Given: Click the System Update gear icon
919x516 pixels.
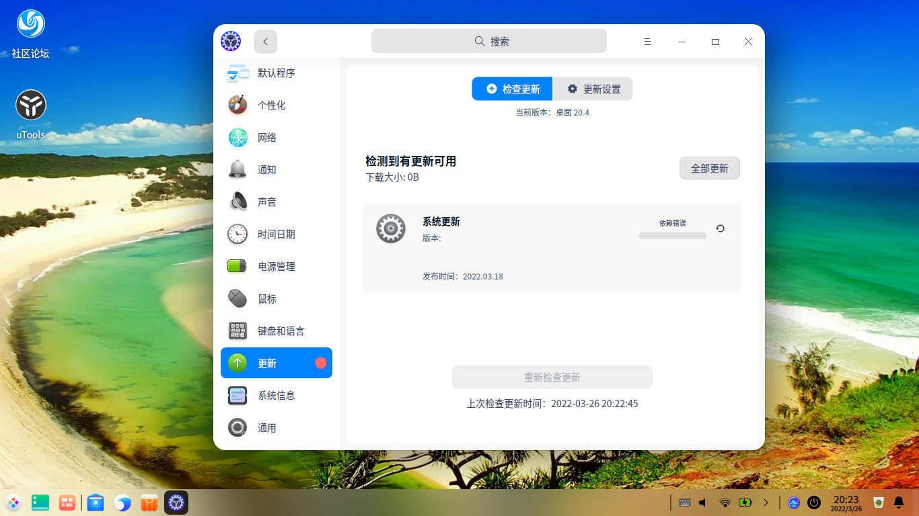Looking at the screenshot, I should click(x=391, y=228).
